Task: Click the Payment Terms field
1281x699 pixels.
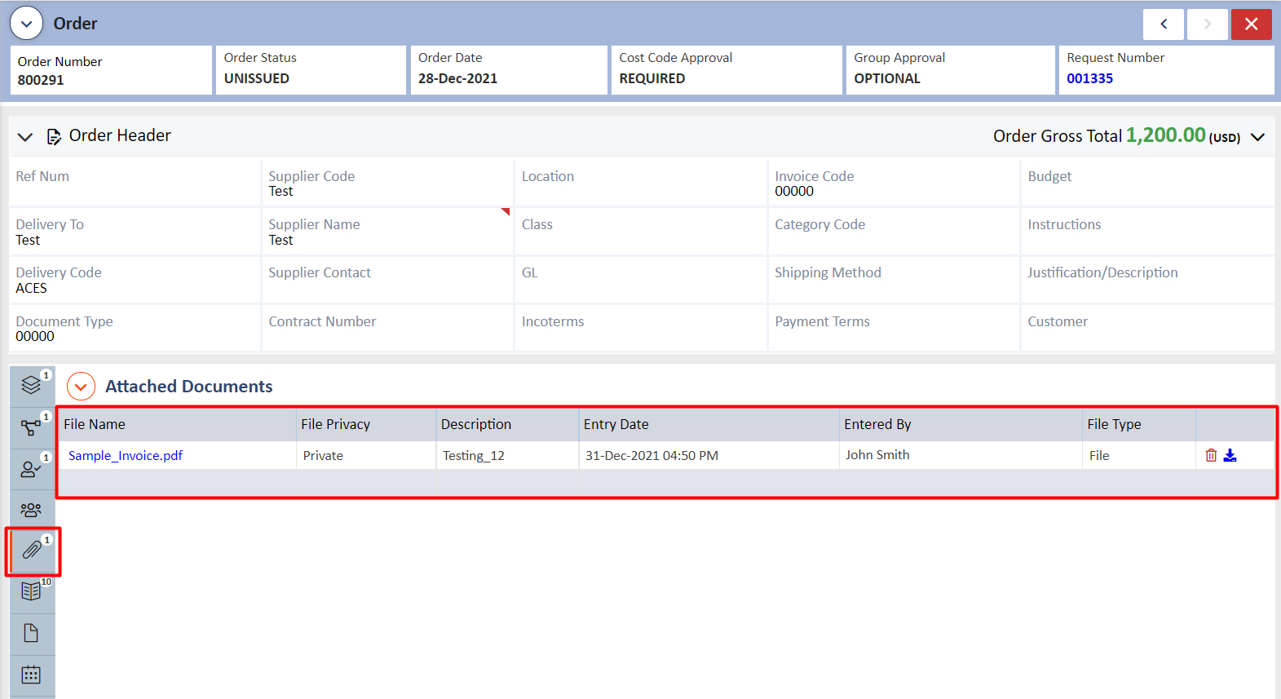Action: pos(894,328)
